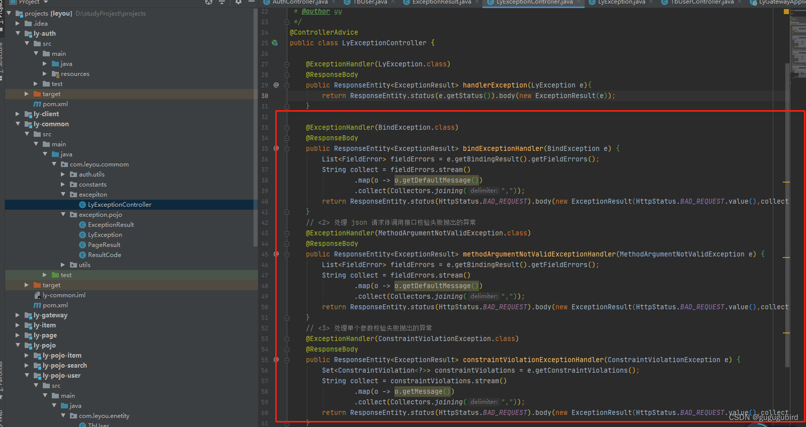Click the Spring bean gutter icon on line 25
The width and height of the screenshot is (806, 427).
pos(275,43)
